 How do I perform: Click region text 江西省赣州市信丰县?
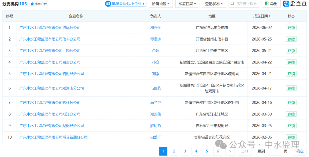(x=212, y=39)
